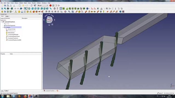Click the What's This help cursor icon

click(x=35, y=5)
